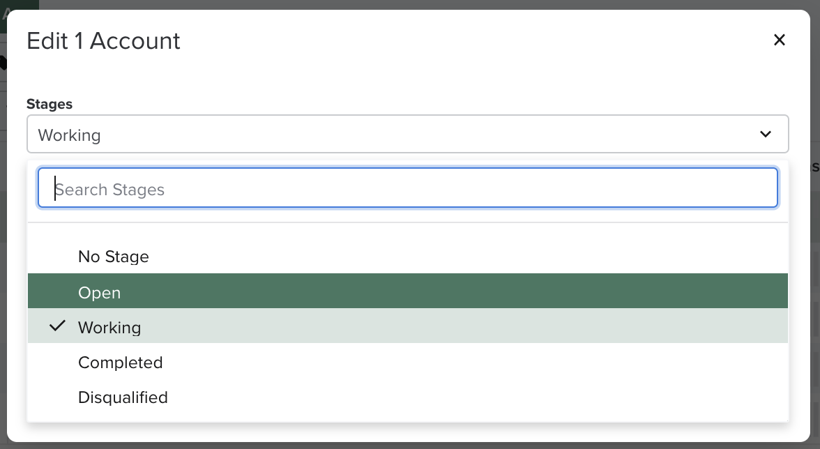This screenshot has height=449, width=820.
Task: Click the checkmark beside Working
Action: tap(58, 325)
